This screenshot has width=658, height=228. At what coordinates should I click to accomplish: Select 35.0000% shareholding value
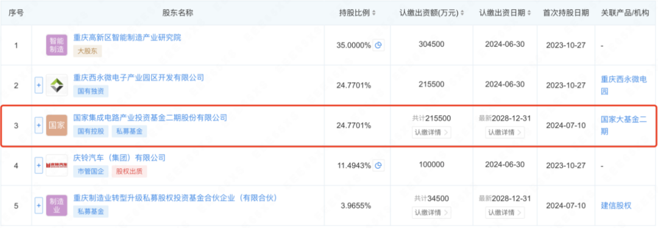click(x=354, y=45)
